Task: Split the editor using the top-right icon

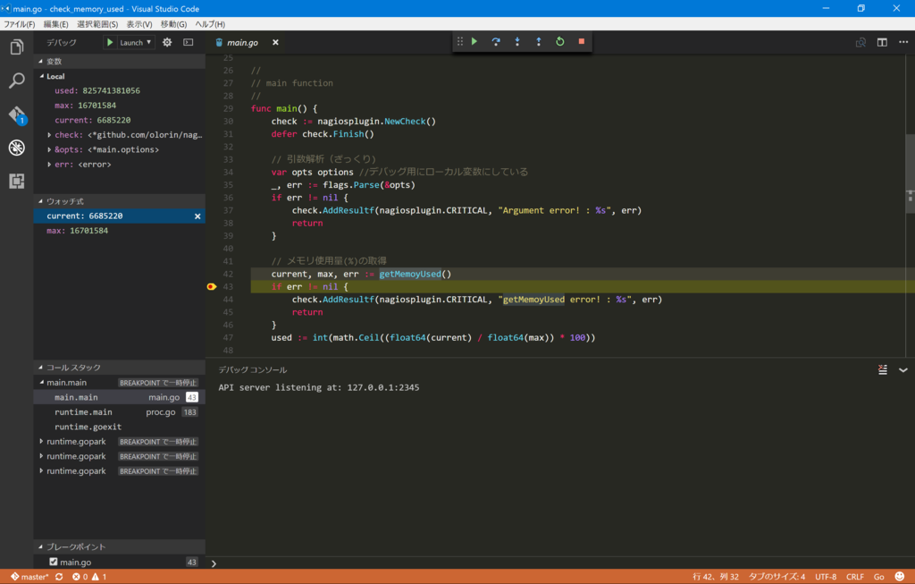Action: pyautogui.click(x=880, y=42)
